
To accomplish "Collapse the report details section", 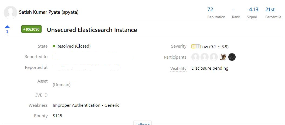I will click(142, 123).
